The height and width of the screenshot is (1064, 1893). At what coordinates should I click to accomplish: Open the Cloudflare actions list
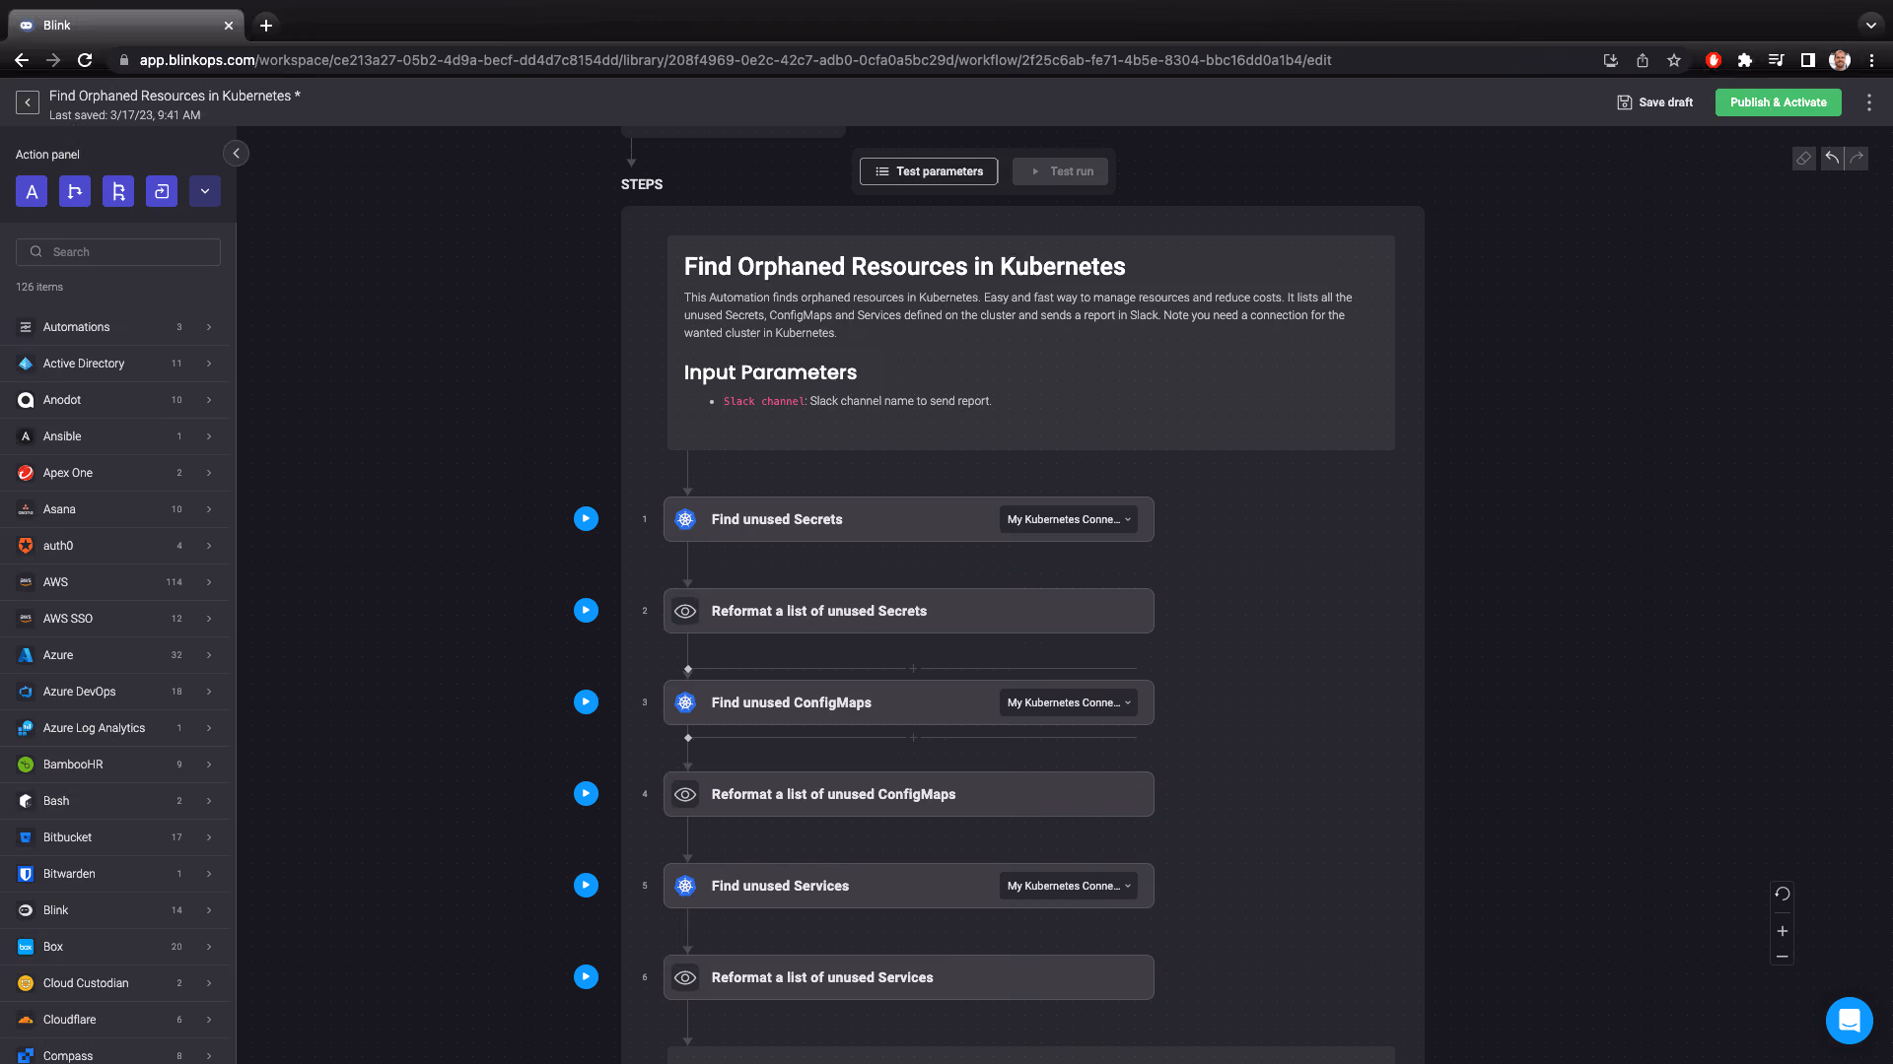pos(114,1020)
